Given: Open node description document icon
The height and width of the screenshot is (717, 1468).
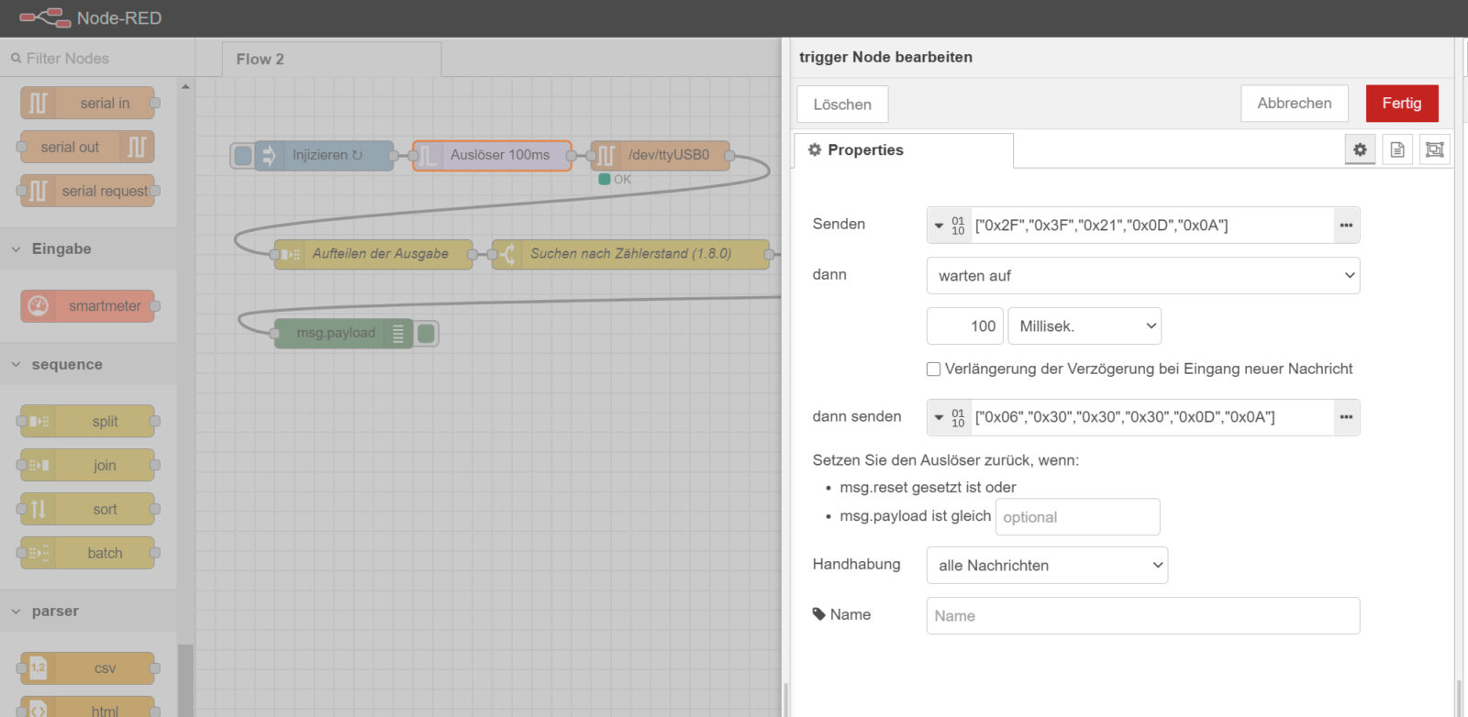Looking at the screenshot, I should point(1397,149).
